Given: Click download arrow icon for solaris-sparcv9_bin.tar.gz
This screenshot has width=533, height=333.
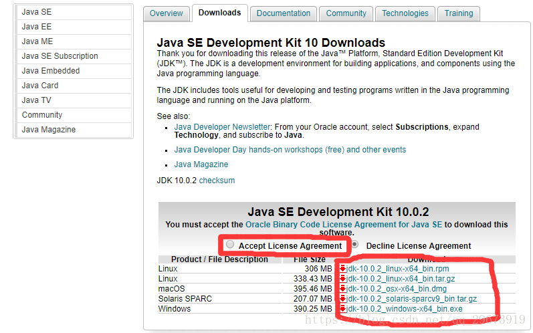Looking at the screenshot, I should pyautogui.click(x=342, y=299).
